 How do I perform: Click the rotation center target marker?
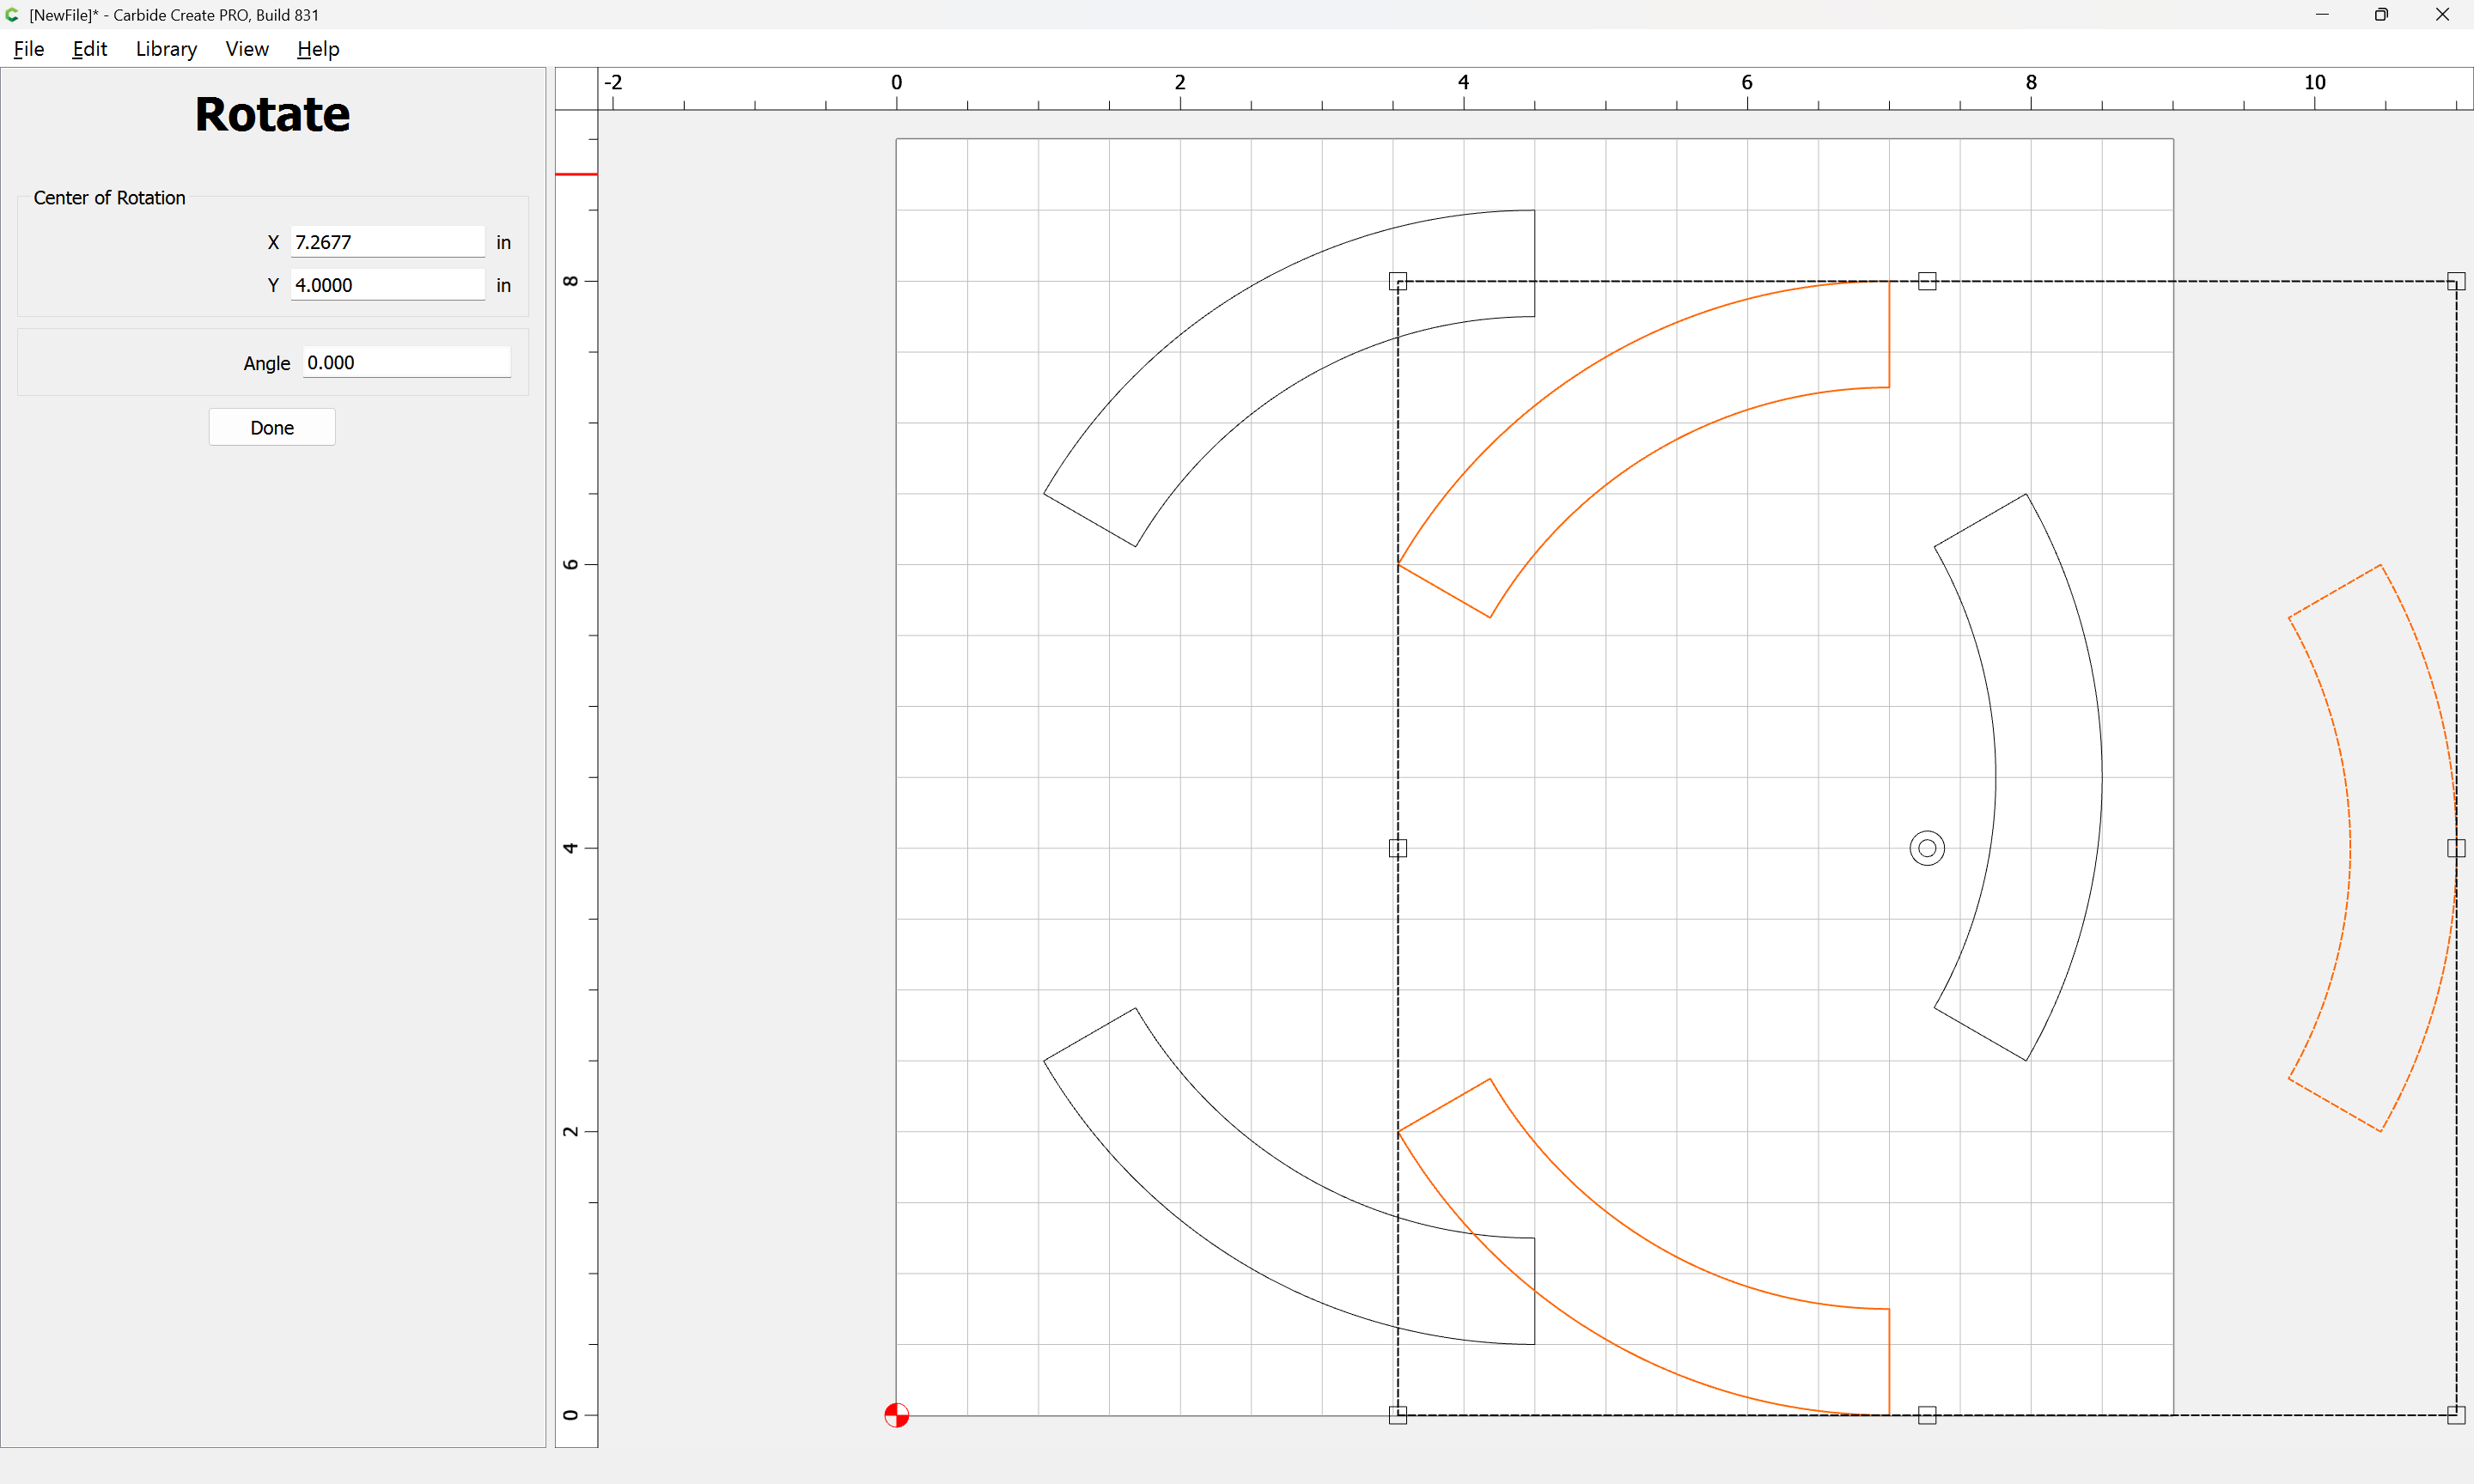(1926, 848)
